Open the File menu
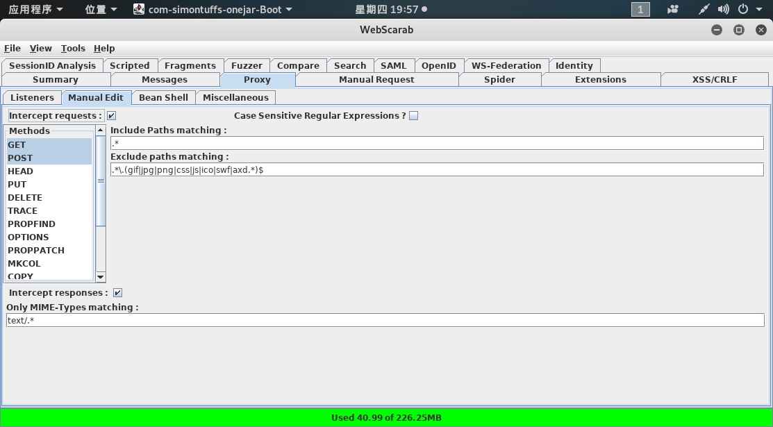Image resolution: width=773 pixels, height=427 pixels. (x=13, y=49)
